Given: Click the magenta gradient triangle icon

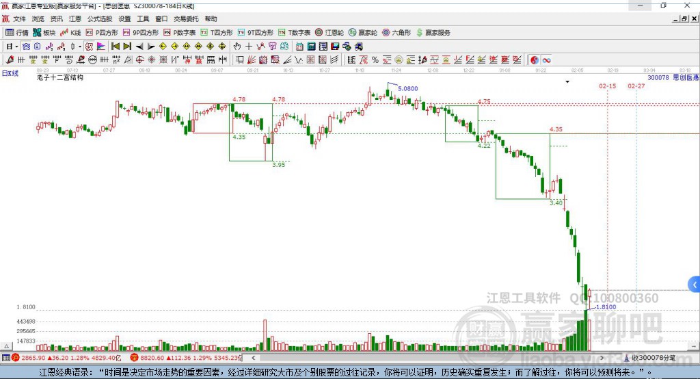Looking at the screenshot, I should click(101, 47).
